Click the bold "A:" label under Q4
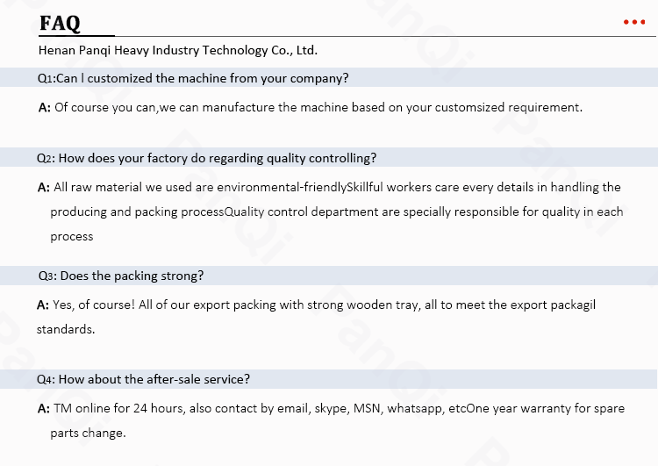658x466 pixels. point(43,409)
